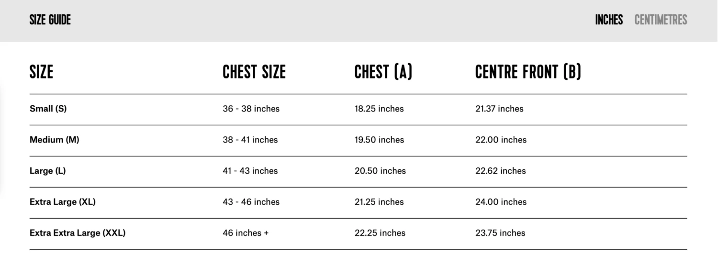Click the 21.37 inches centre front value
Screen dimensions: 718x255
point(499,109)
